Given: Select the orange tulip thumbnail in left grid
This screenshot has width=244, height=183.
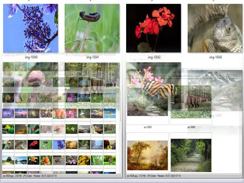Looking at the screenshot, I should [59, 114].
